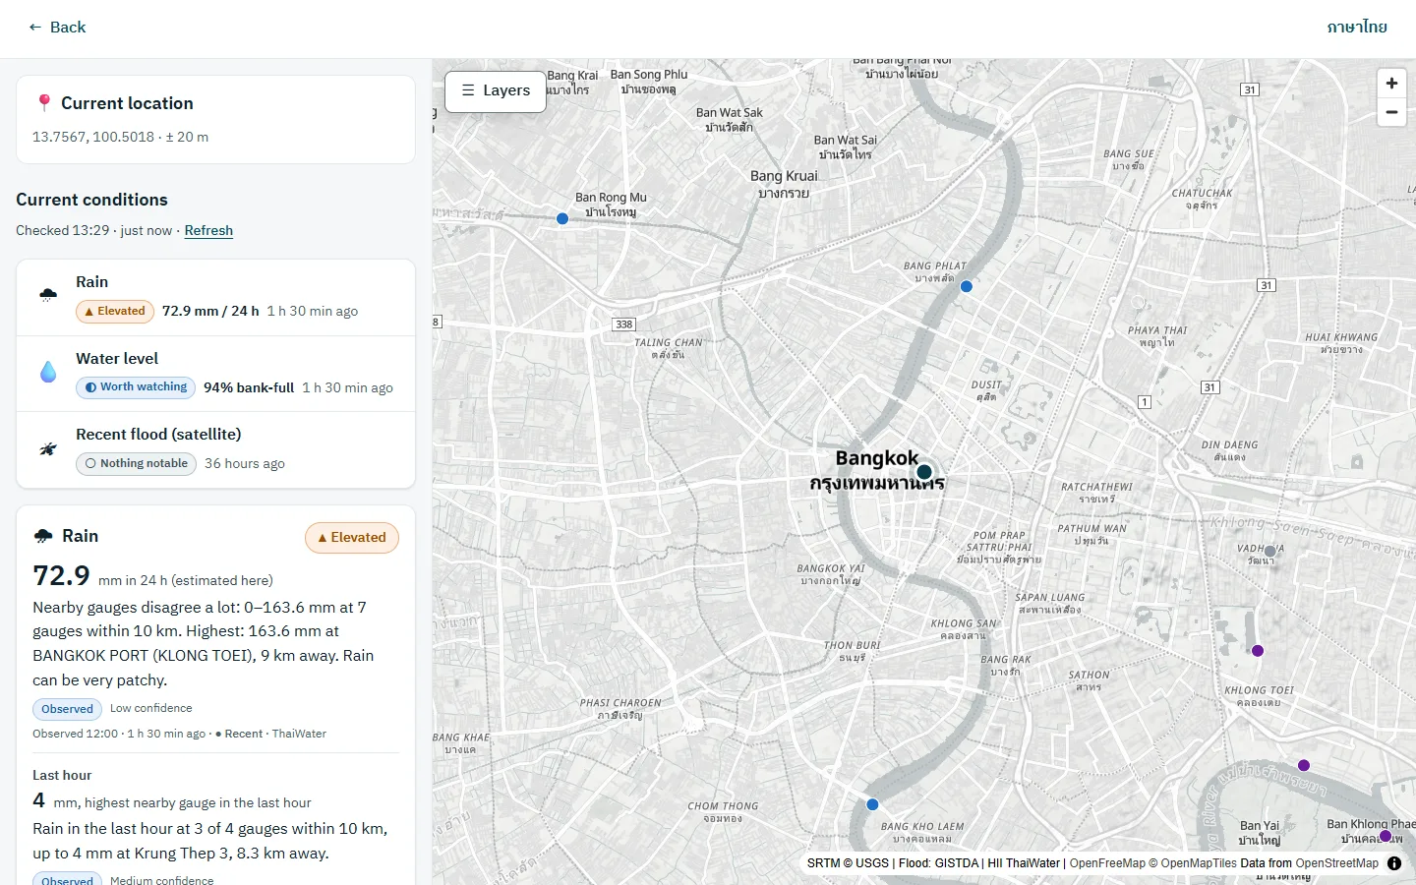This screenshot has height=885, width=1416.
Task: Go back using the Back arrow link
Action: point(57,28)
